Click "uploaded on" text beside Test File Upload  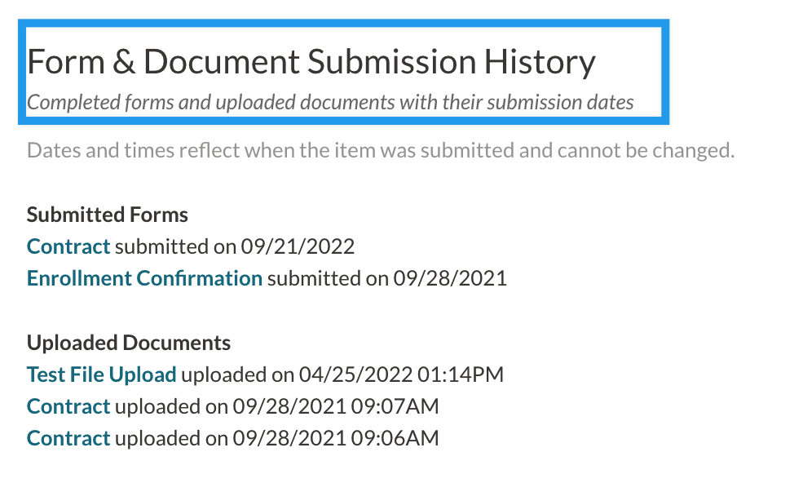point(237,374)
